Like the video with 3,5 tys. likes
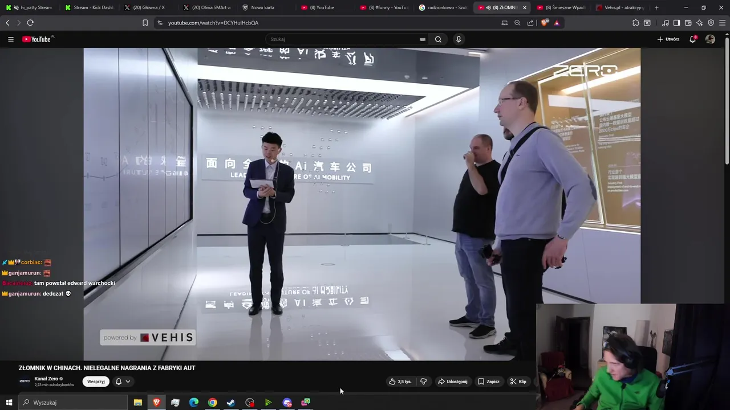The image size is (730, 410). click(x=400, y=382)
